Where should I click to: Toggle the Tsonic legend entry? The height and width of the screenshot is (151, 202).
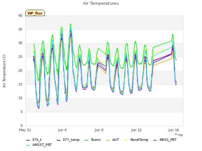(x=92, y=140)
